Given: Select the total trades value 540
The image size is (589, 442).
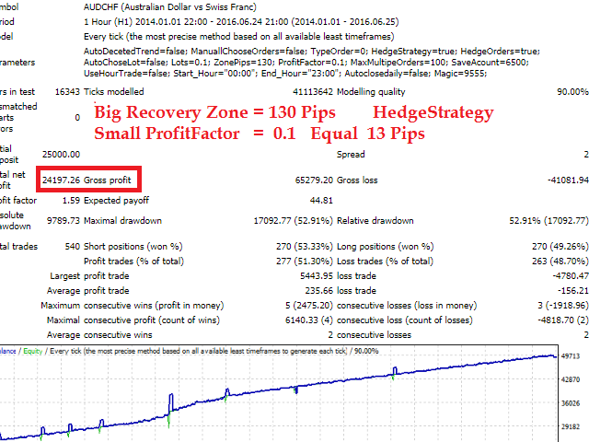Looking at the screenshot, I should (x=73, y=247).
